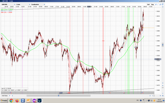Click the price axis scroll up arrow

(163, 7)
